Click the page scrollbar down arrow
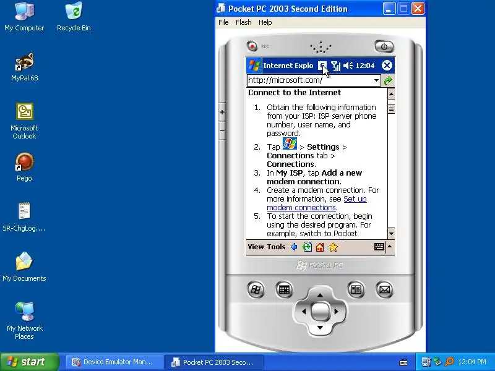The image size is (495, 371). pos(391,234)
